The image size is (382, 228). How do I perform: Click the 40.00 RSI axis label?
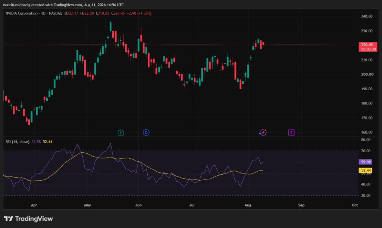tap(366, 184)
